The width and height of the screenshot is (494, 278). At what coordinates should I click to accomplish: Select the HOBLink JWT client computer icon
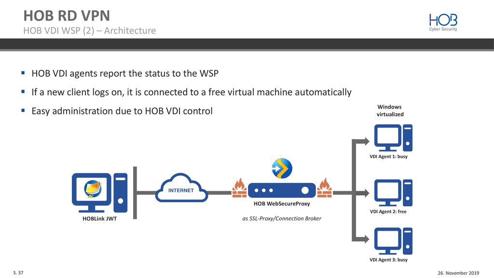pos(99,193)
